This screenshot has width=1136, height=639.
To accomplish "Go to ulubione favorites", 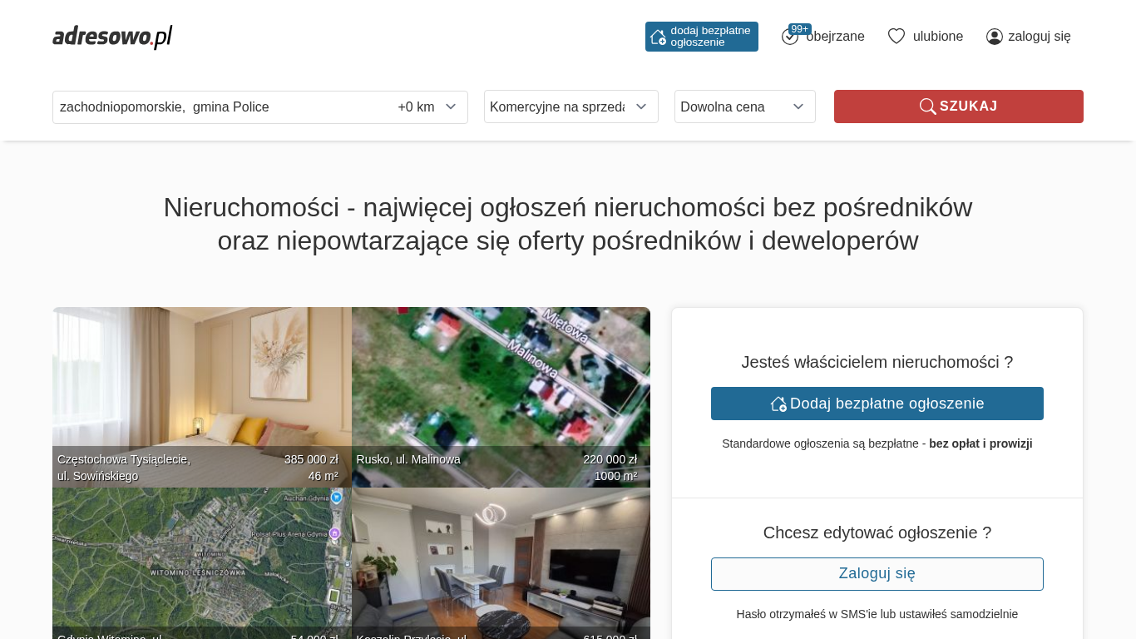I will click(937, 37).
